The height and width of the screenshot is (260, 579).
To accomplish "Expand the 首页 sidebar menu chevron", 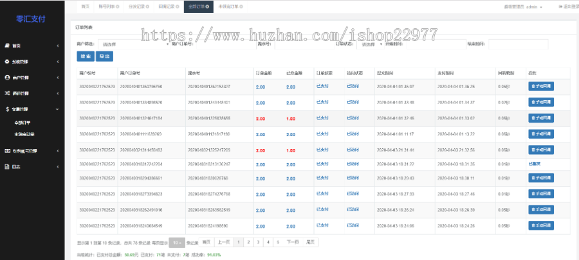I will point(58,46).
